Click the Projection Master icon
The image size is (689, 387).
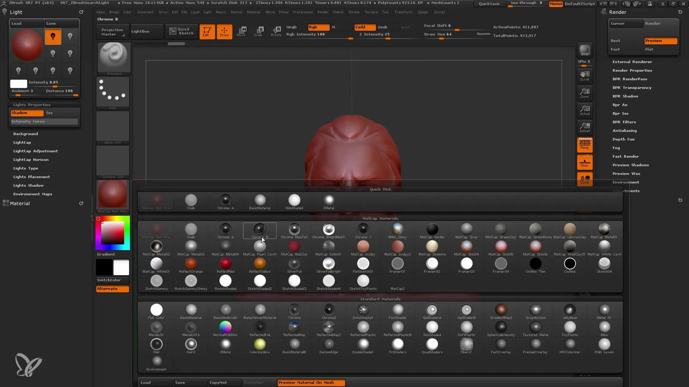pos(112,31)
